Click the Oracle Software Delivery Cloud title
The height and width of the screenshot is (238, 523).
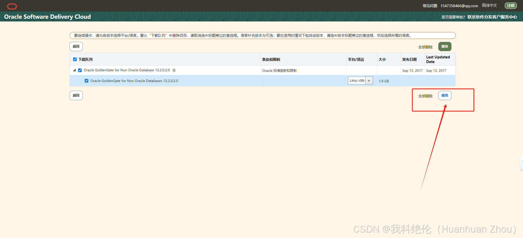pyautogui.click(x=47, y=17)
